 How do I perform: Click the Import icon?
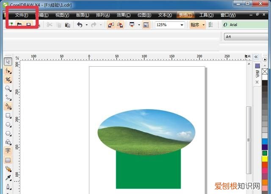[111, 25]
